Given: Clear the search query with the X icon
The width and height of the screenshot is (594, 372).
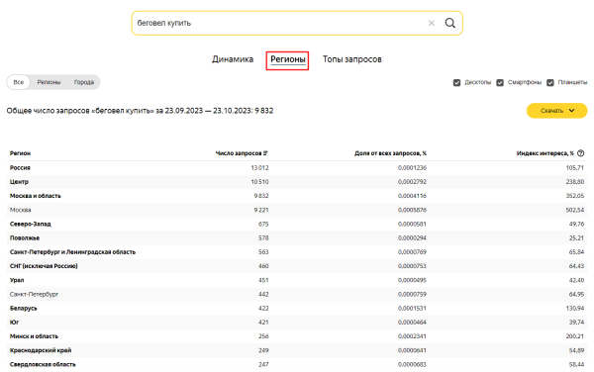Looking at the screenshot, I should [431, 23].
